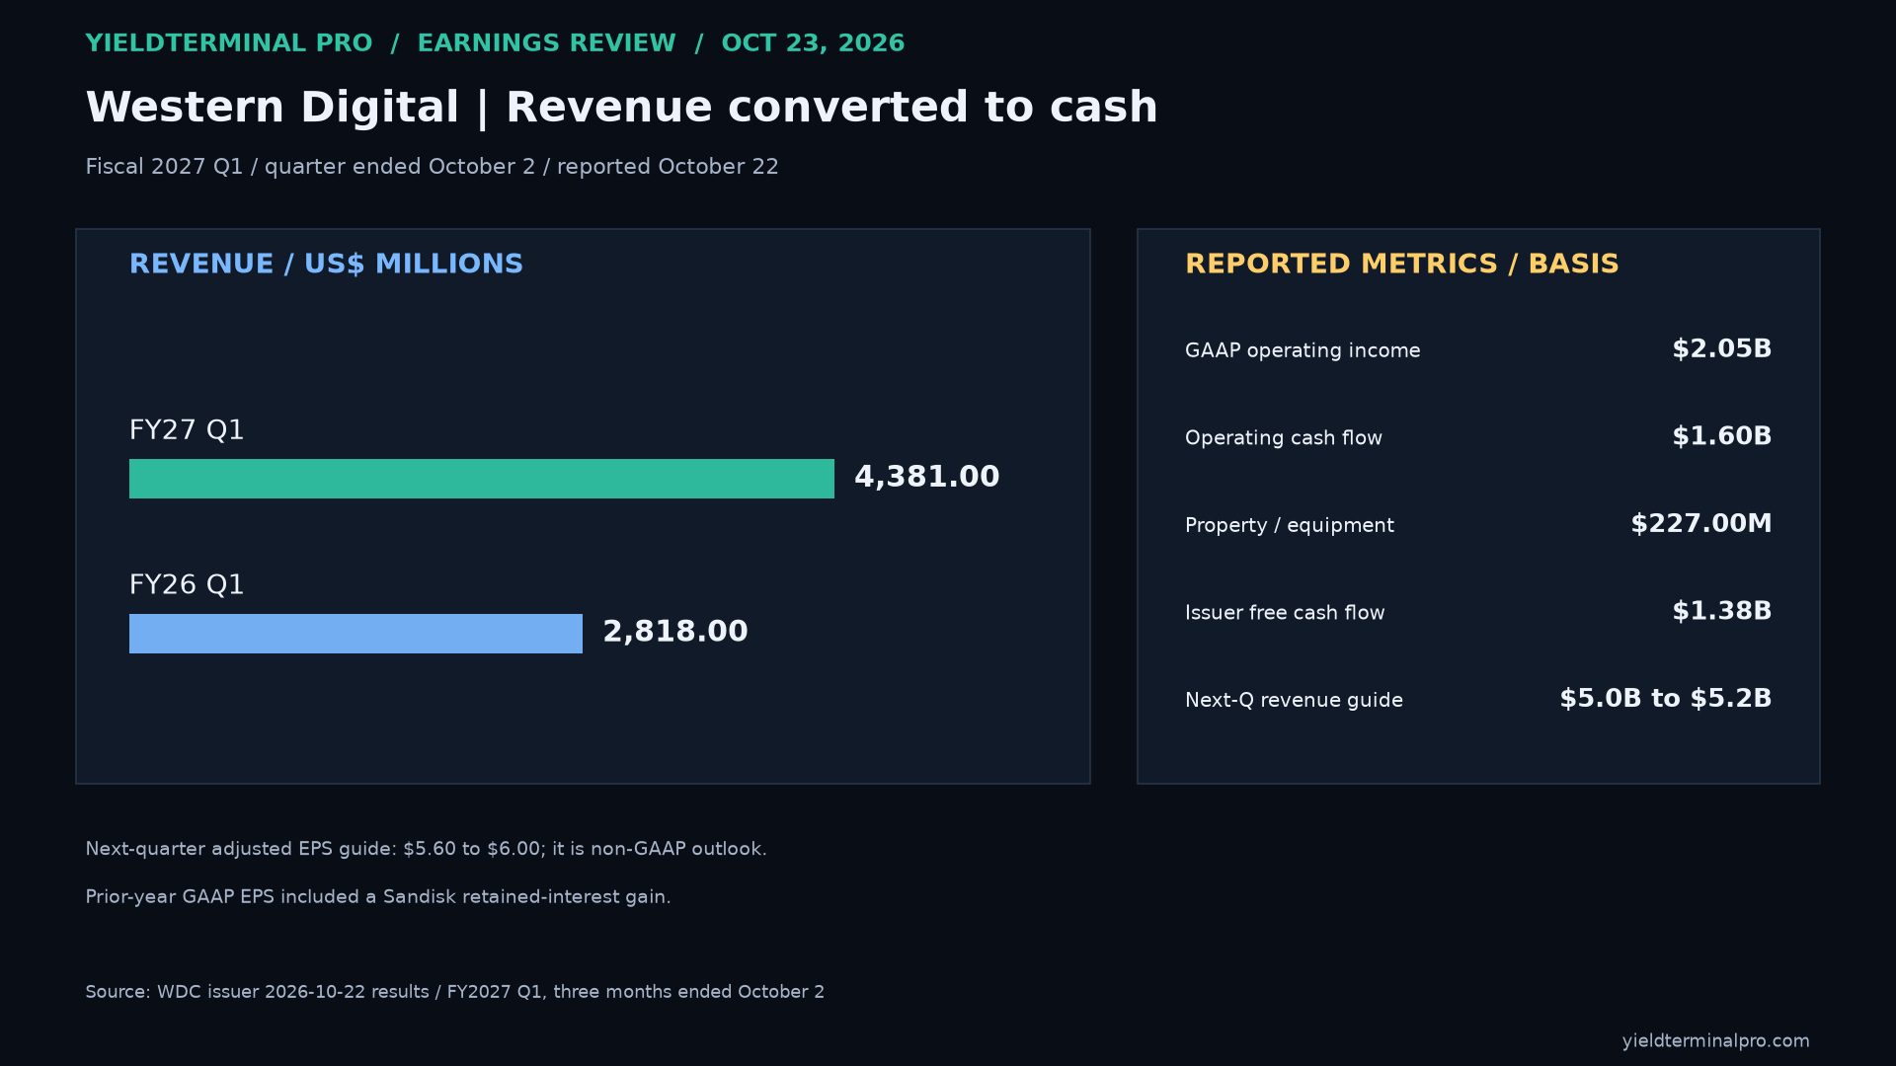This screenshot has height=1066, width=1896.
Task: Click the Operating cash flow label
Action: (x=1283, y=438)
